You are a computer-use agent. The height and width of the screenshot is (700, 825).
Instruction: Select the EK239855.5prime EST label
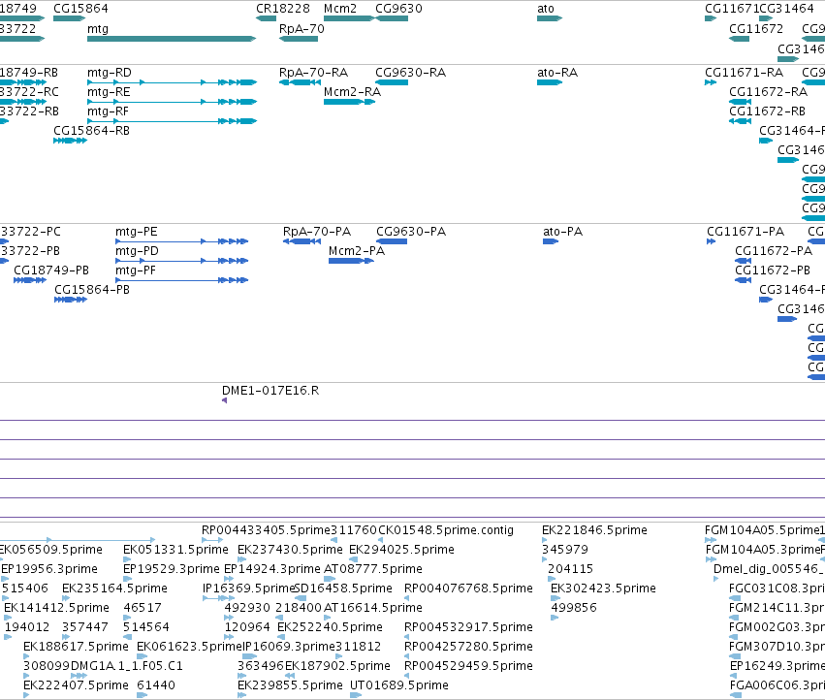[x=290, y=685]
